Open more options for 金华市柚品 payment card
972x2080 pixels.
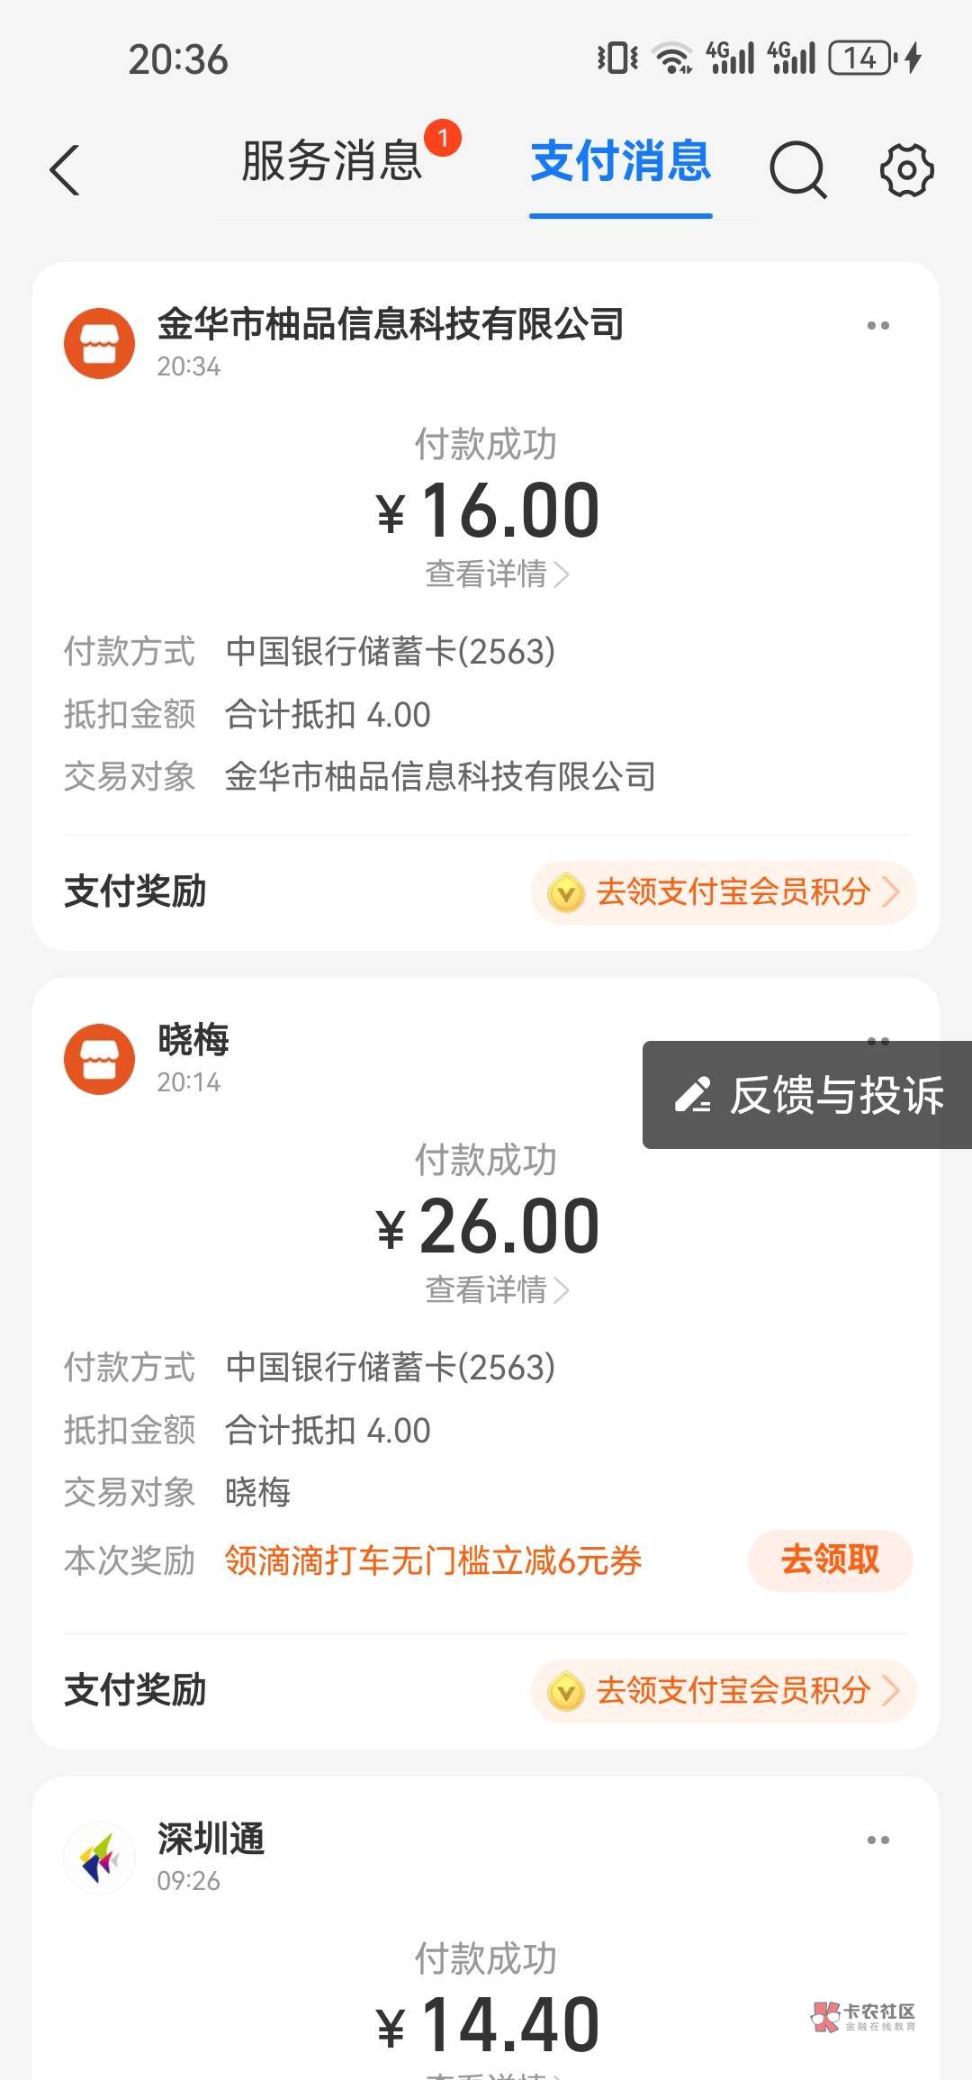(x=877, y=326)
